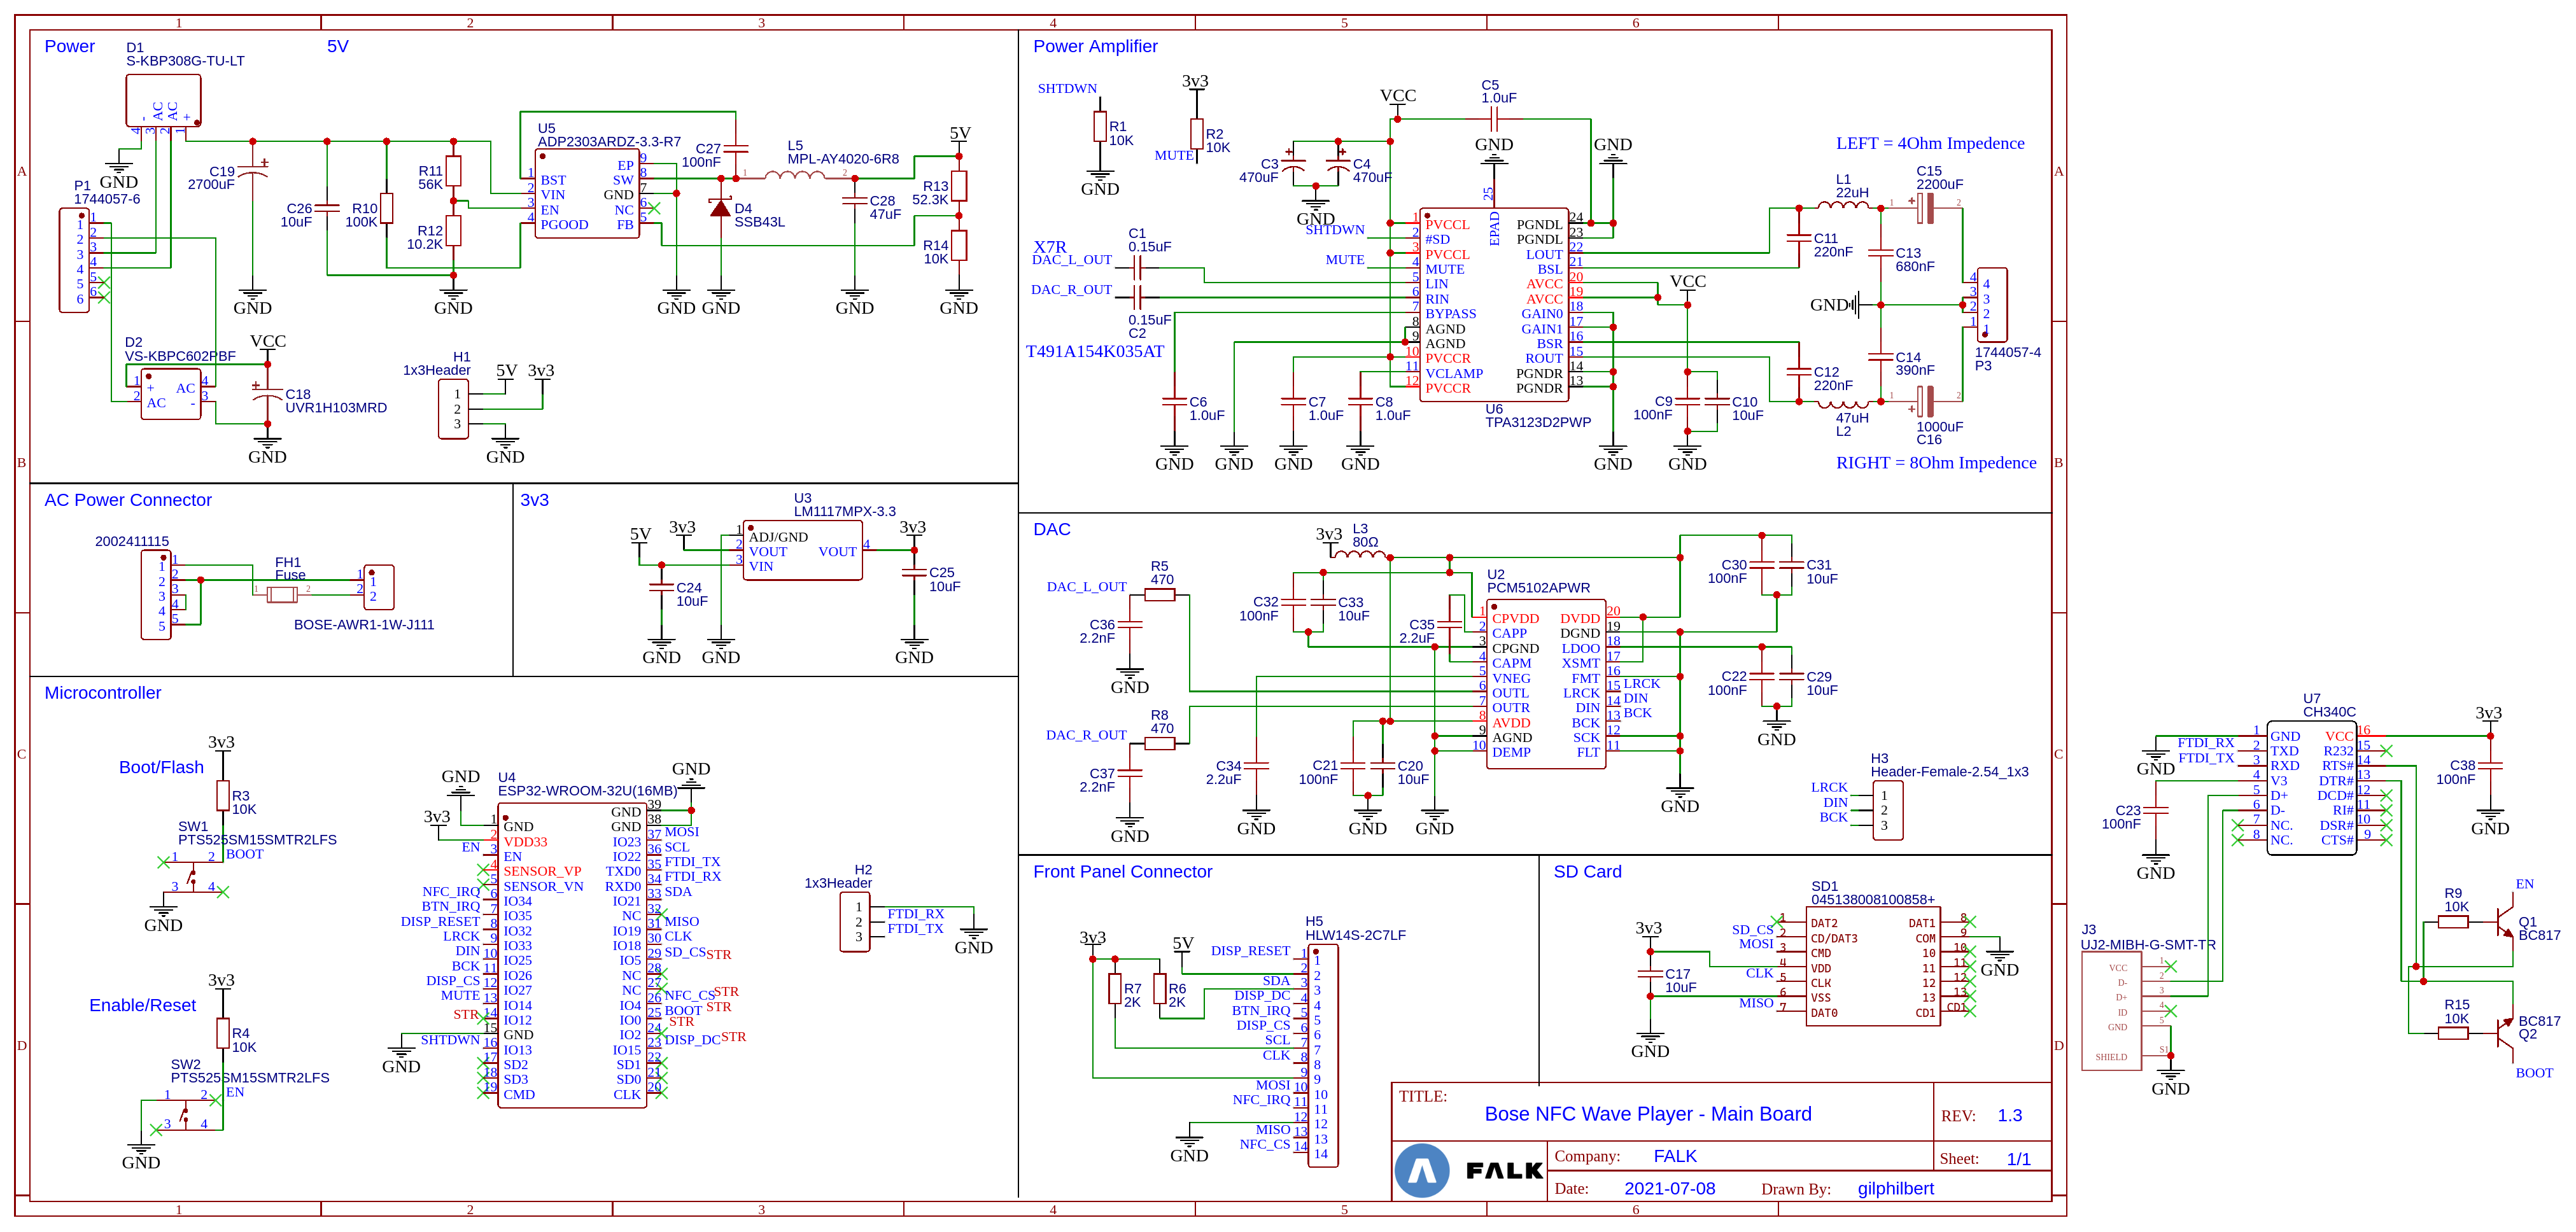
Task: Click the C15 2200uF capacitor label
Action: click(x=1939, y=178)
